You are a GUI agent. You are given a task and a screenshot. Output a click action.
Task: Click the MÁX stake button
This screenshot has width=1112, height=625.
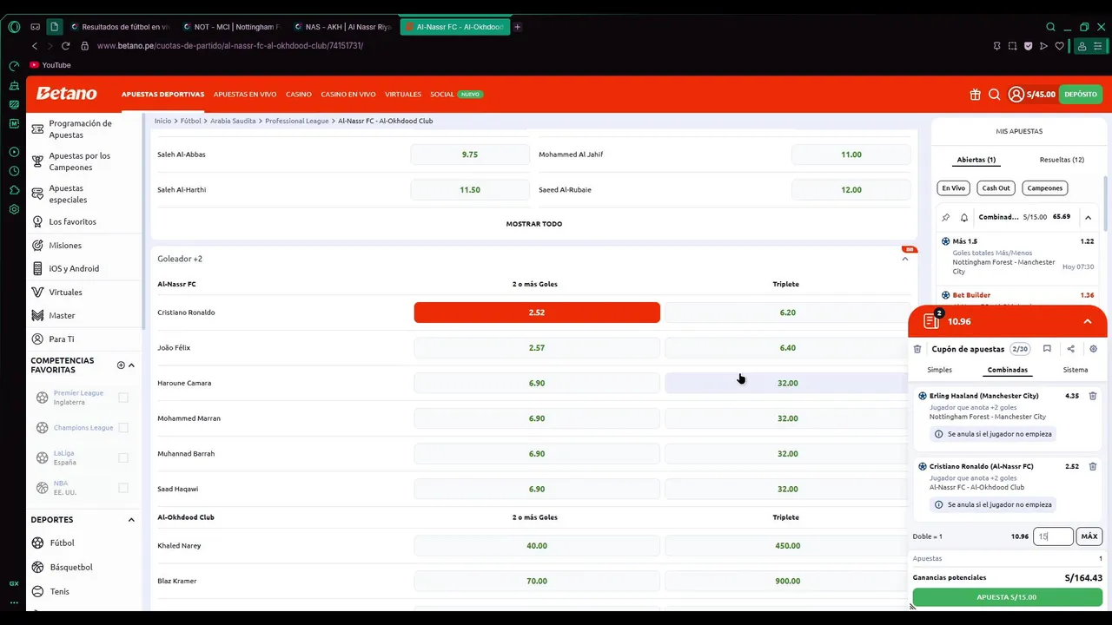click(x=1089, y=536)
